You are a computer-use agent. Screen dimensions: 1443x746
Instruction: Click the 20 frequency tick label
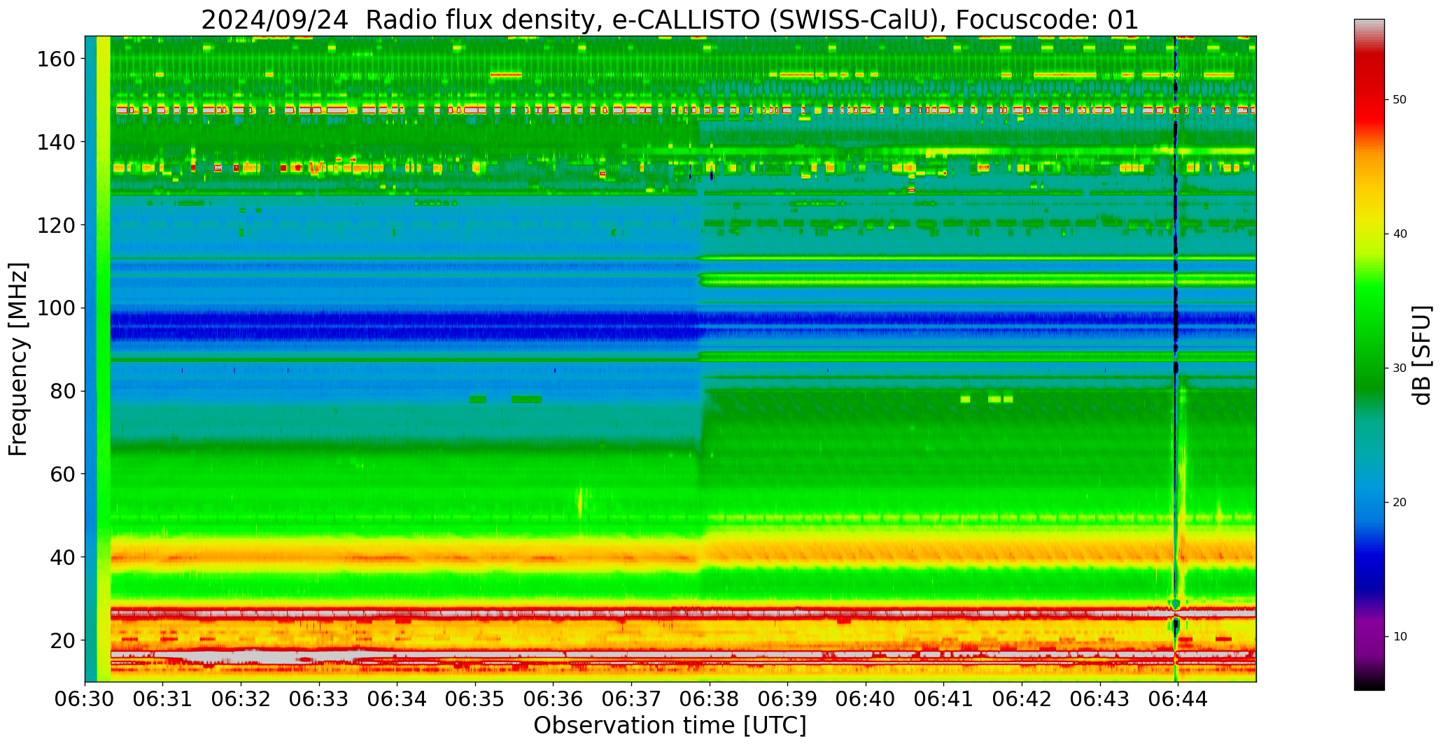[x=63, y=640]
